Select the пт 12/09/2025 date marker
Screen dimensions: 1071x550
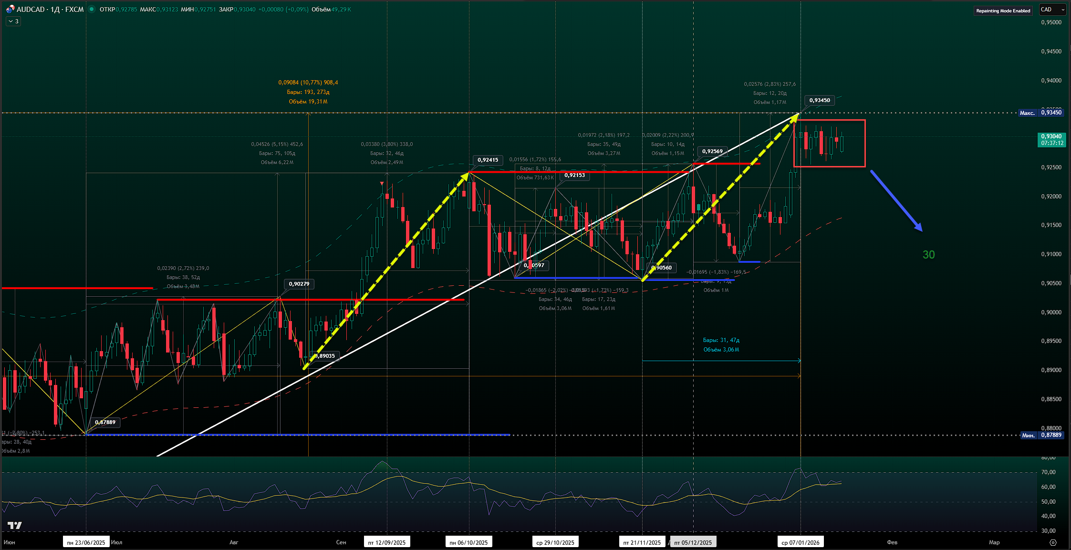pyautogui.click(x=386, y=542)
